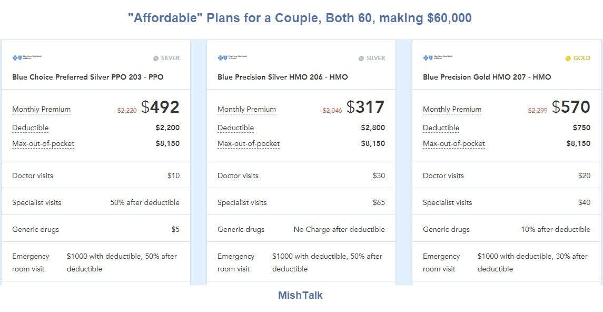
Task: Click Deductible term on Gold HMO 207 card
Action: click(x=441, y=128)
